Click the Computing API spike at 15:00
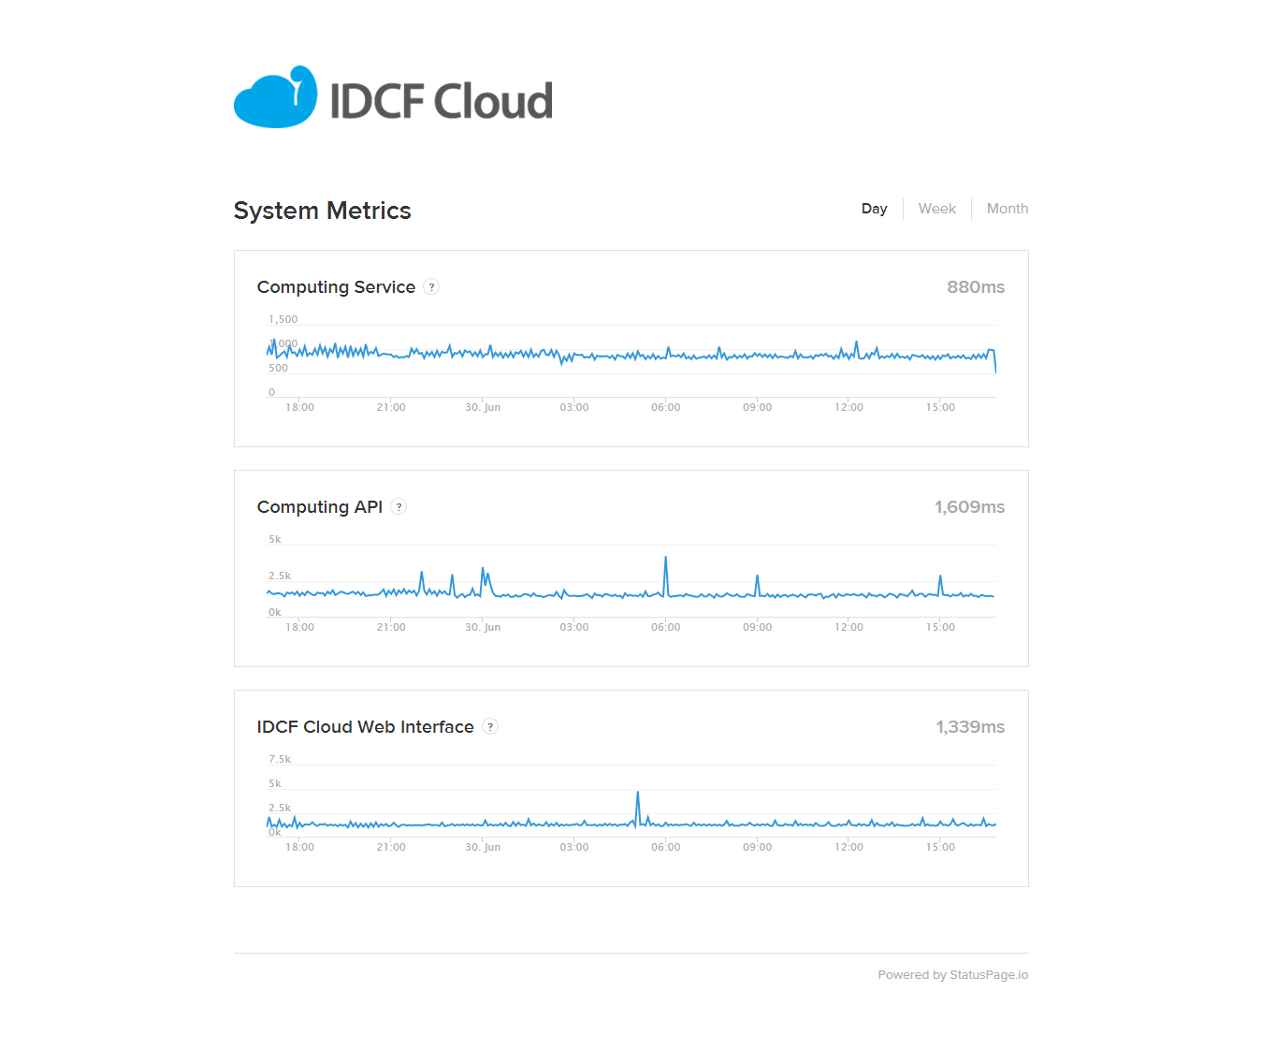This screenshot has width=1262, height=1050. click(940, 577)
